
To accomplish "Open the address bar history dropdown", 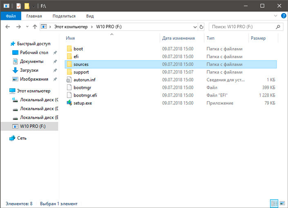I will click(195, 27).
